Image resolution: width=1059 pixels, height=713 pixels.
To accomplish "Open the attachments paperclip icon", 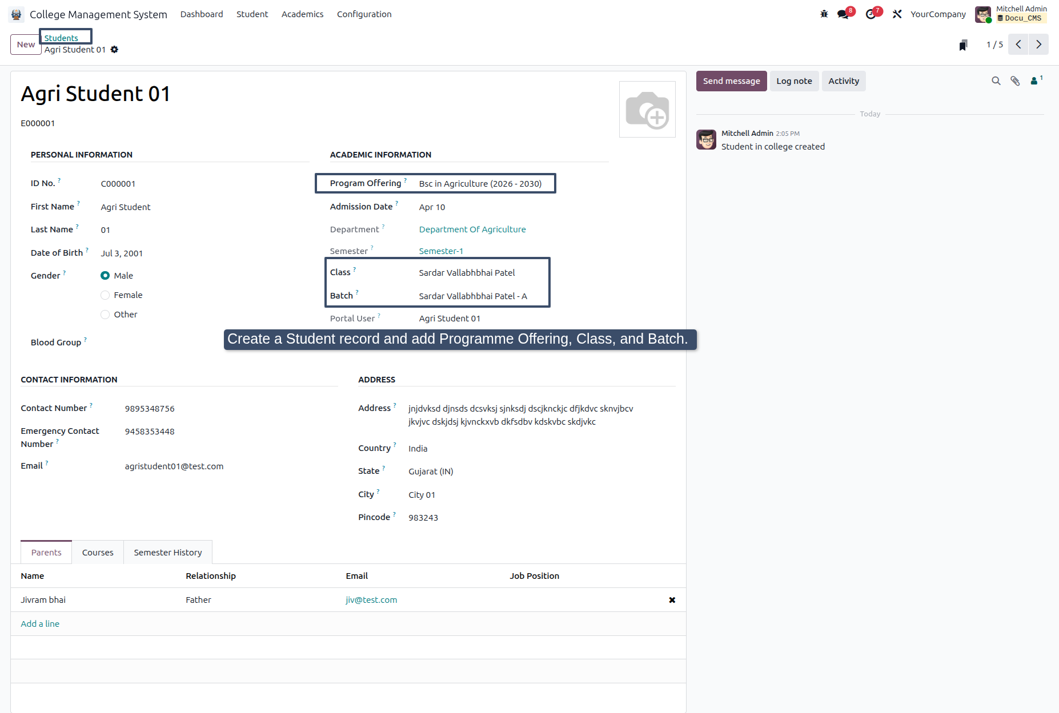I will (x=1015, y=81).
